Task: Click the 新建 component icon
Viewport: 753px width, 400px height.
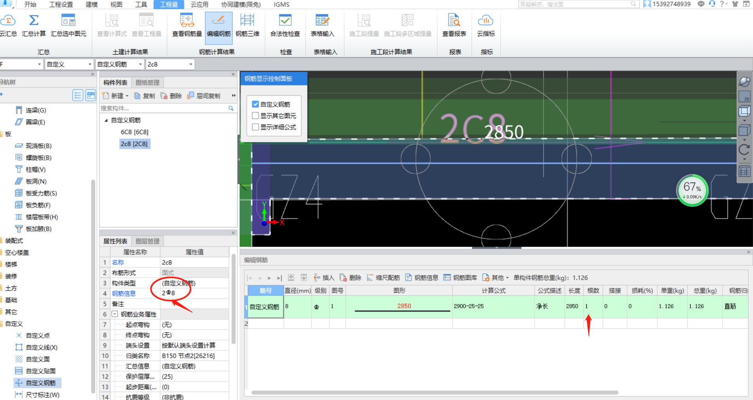Action: click(106, 96)
